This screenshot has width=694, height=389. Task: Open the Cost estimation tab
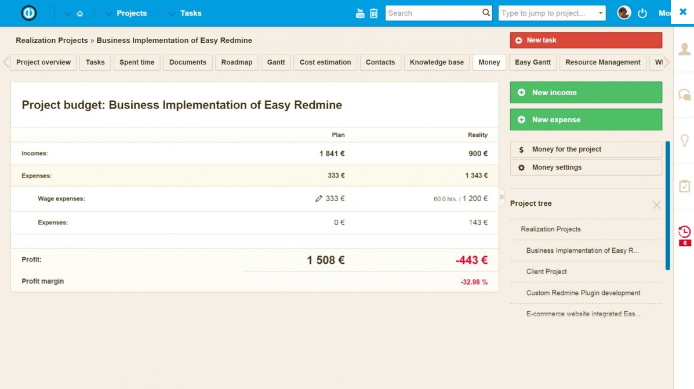pyautogui.click(x=325, y=63)
